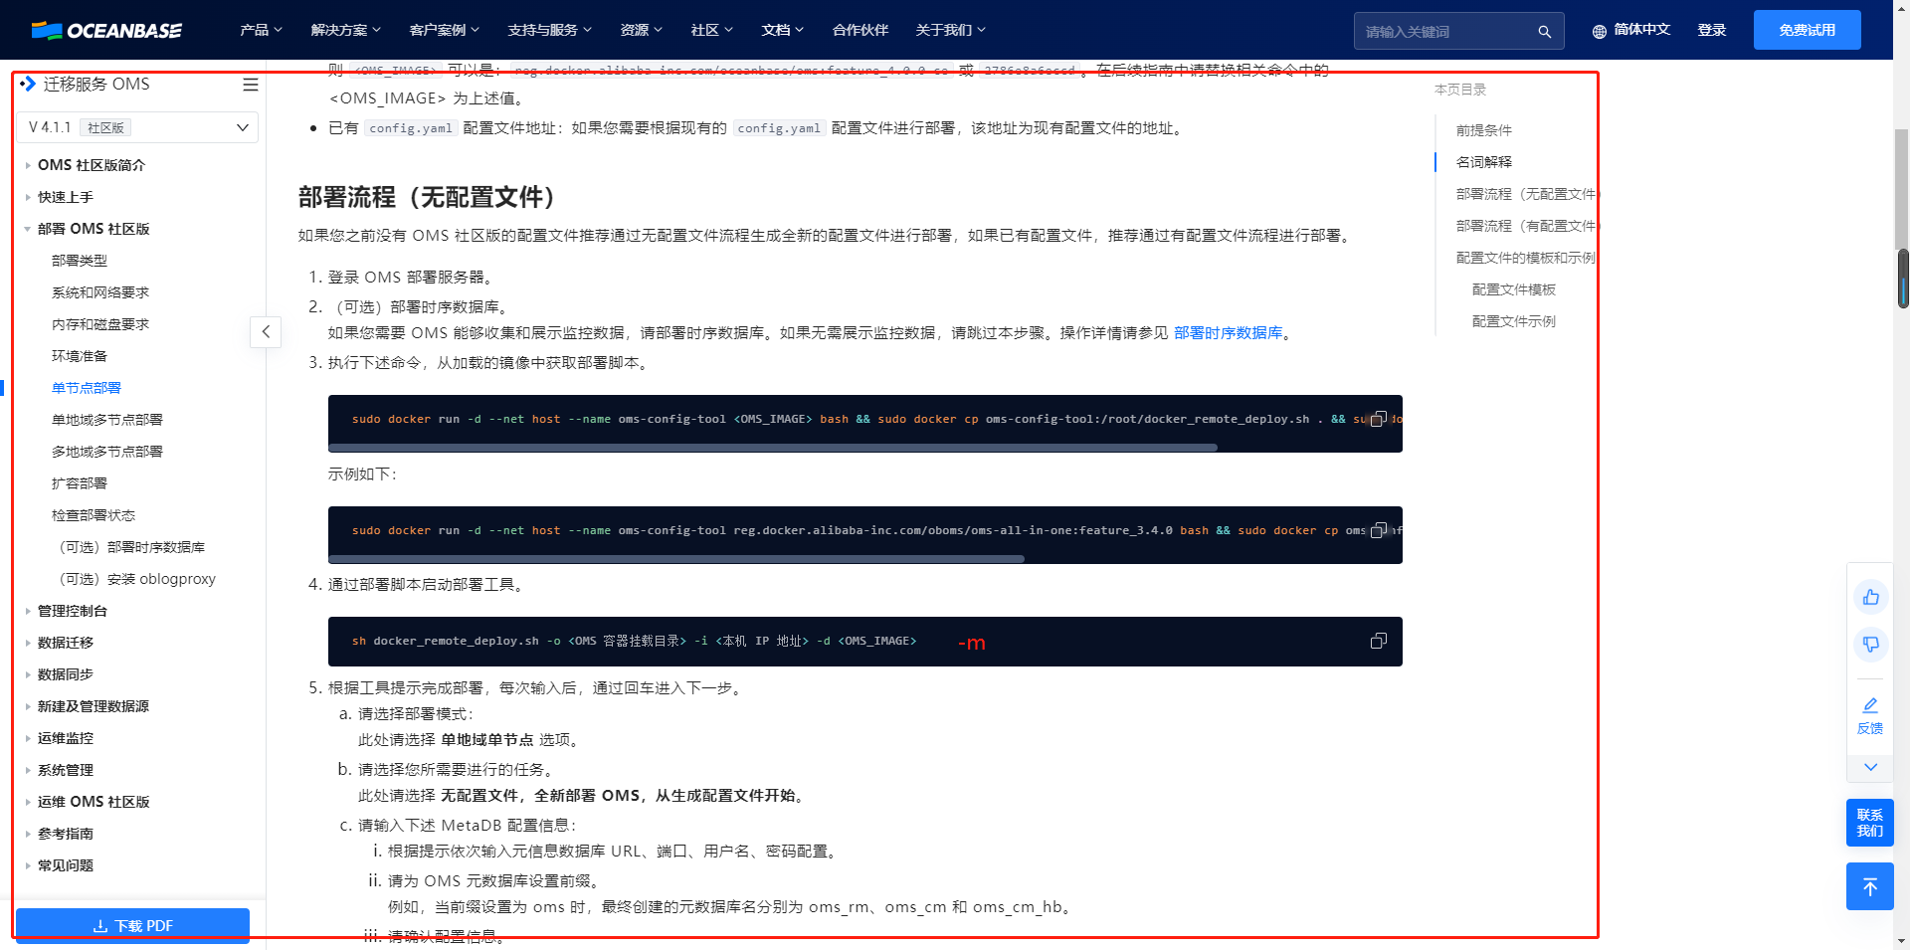Viewport: 1910px width, 950px height.
Task: Click the first code block horizontal scrollbar
Action: pyautogui.click(x=773, y=448)
